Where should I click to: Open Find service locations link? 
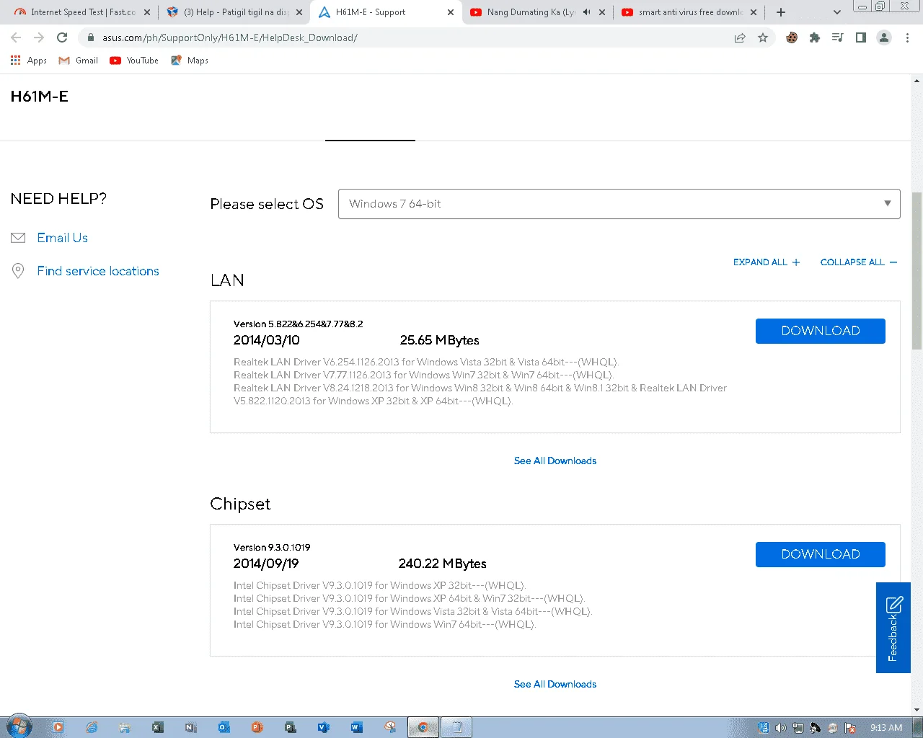(x=98, y=271)
